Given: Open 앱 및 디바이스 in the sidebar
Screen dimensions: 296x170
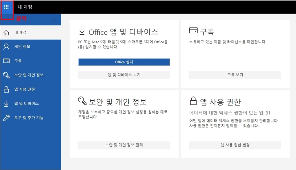Looking at the screenshot, I should click(30, 104).
